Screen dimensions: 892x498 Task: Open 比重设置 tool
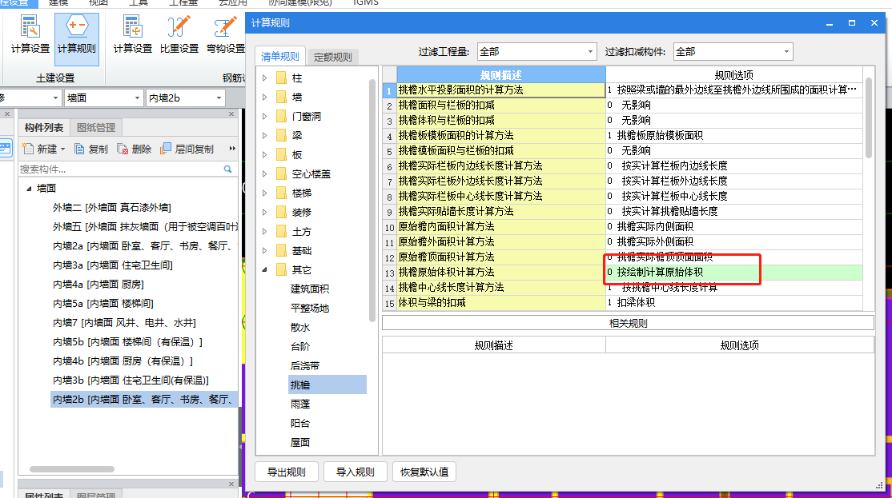[x=179, y=35]
